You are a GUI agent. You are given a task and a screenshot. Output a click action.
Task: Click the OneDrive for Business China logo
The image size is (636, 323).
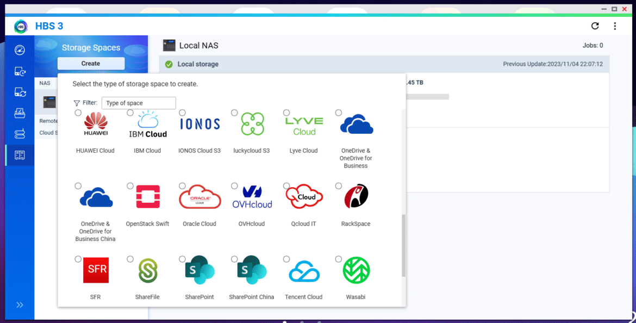pyautogui.click(x=96, y=197)
